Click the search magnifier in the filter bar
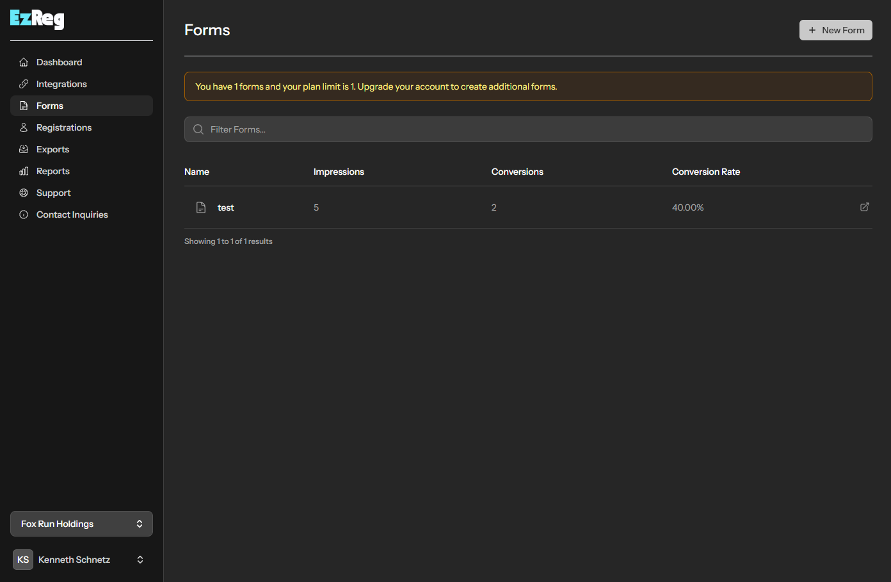891x582 pixels. pyautogui.click(x=198, y=129)
